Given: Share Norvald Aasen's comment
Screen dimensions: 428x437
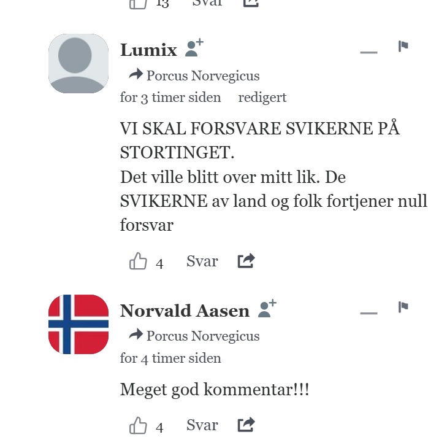Looking at the screenshot, I should pos(246,425).
